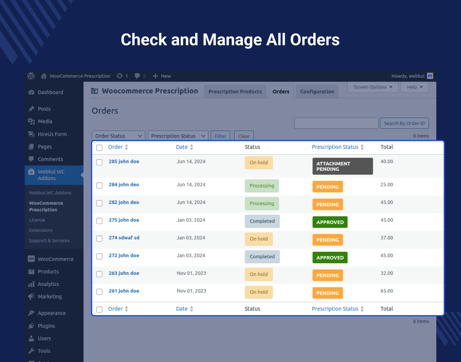The image size is (461, 362).
Task: Open the Order Status dropdown
Action: [x=118, y=136]
